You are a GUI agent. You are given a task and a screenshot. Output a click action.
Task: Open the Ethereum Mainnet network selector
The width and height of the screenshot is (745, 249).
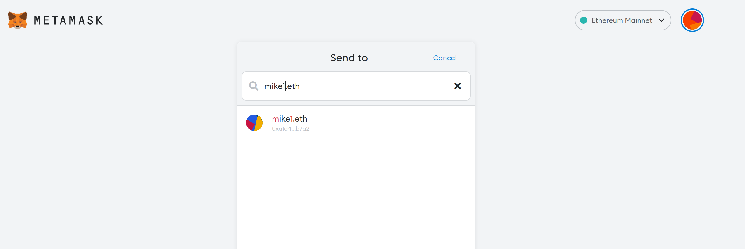pyautogui.click(x=622, y=20)
